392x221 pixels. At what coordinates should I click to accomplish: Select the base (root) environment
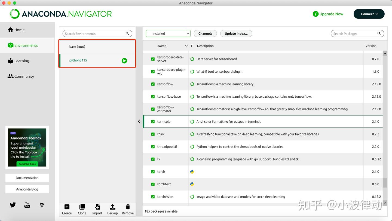(97, 47)
